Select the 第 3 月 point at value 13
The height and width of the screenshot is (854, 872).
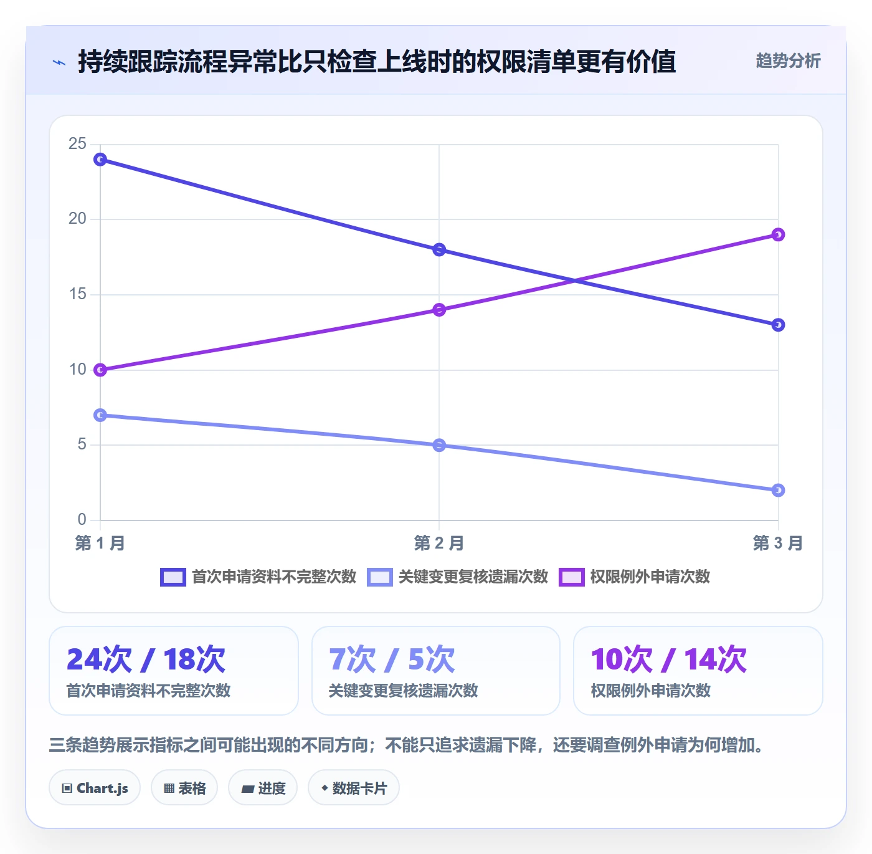[778, 325]
